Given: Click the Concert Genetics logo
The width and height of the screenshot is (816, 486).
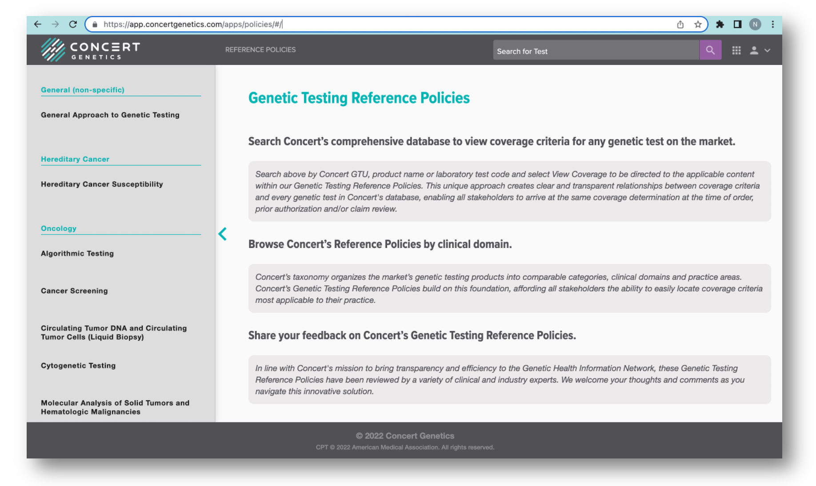Looking at the screenshot, I should point(90,50).
